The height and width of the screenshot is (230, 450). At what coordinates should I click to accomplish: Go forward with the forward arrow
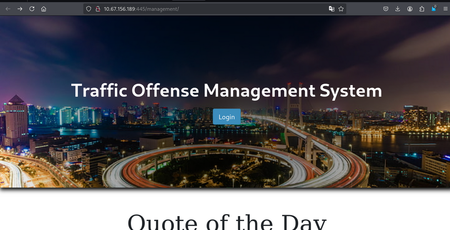[20, 9]
